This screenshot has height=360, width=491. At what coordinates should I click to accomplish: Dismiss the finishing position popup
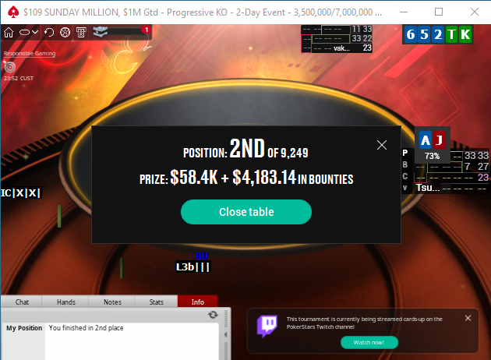382,145
